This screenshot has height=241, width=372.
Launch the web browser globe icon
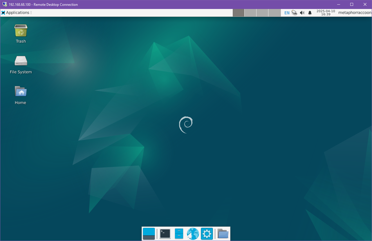tap(193, 234)
